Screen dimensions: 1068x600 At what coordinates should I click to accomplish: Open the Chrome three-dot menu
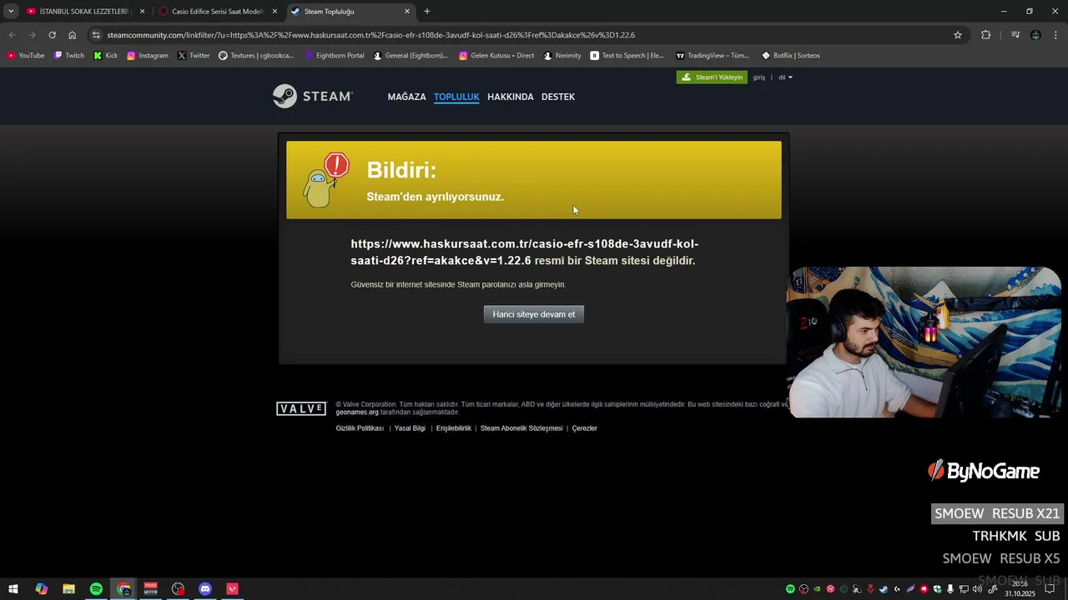pyautogui.click(x=1056, y=35)
